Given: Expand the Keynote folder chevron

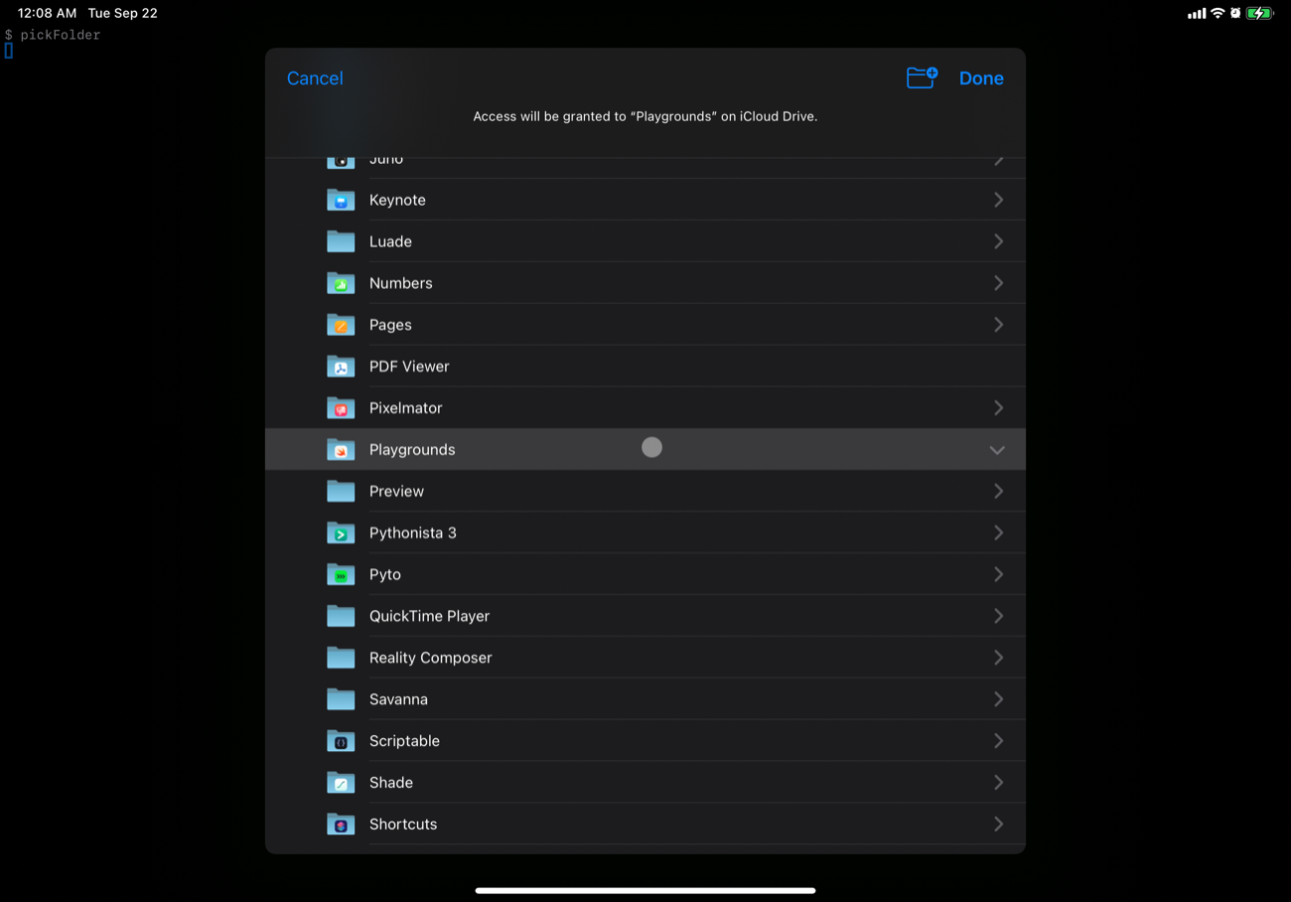Looking at the screenshot, I should 998,200.
